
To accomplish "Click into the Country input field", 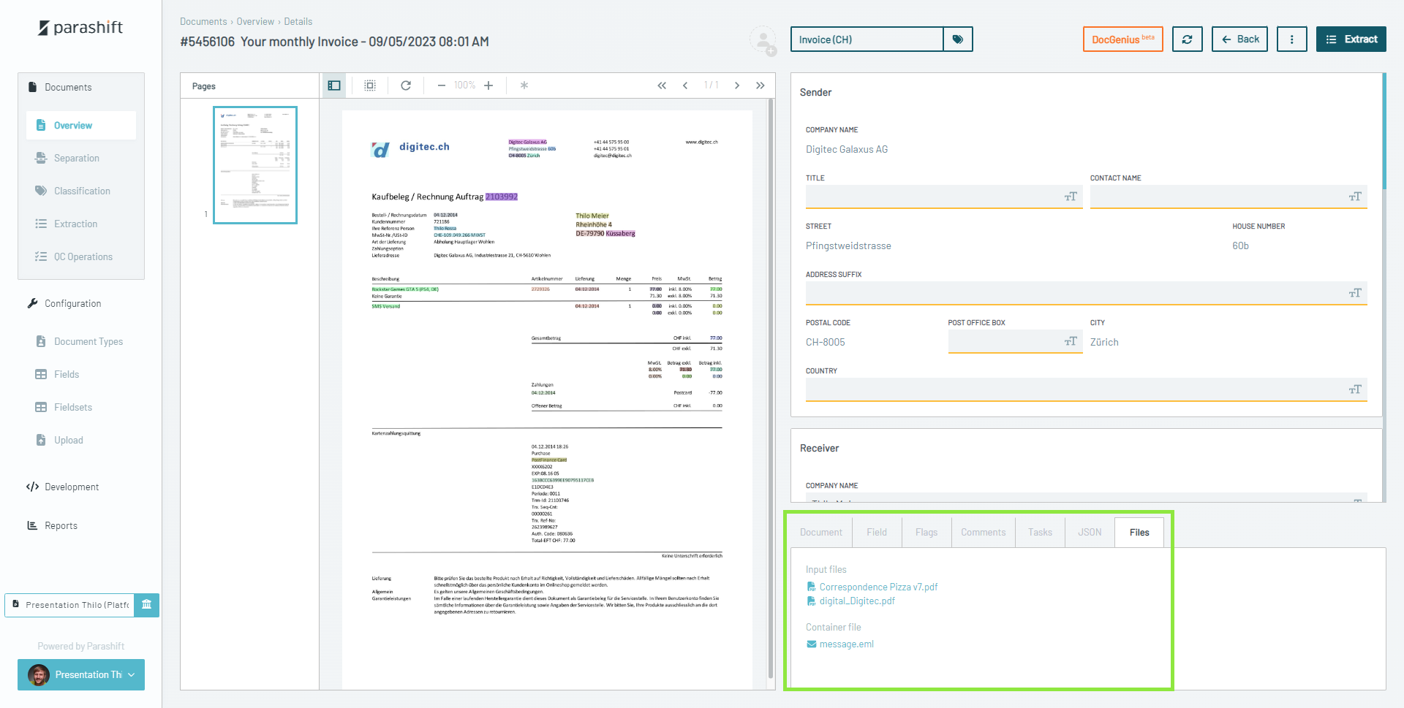I will [1087, 389].
